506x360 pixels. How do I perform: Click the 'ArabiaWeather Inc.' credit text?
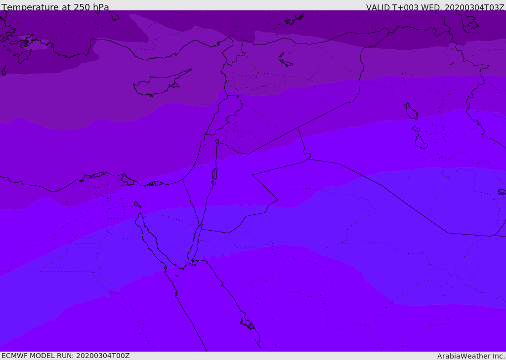click(471, 356)
